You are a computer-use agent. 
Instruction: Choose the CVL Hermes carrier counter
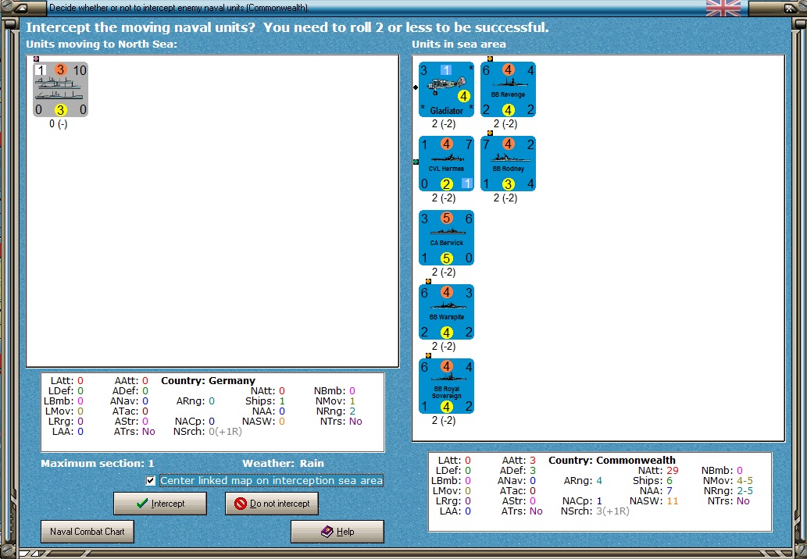click(446, 163)
